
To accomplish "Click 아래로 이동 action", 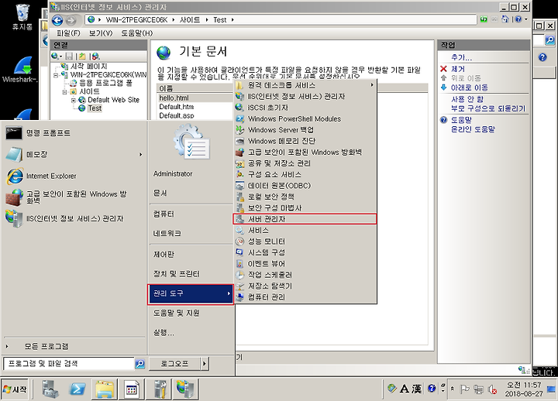I will [470, 87].
